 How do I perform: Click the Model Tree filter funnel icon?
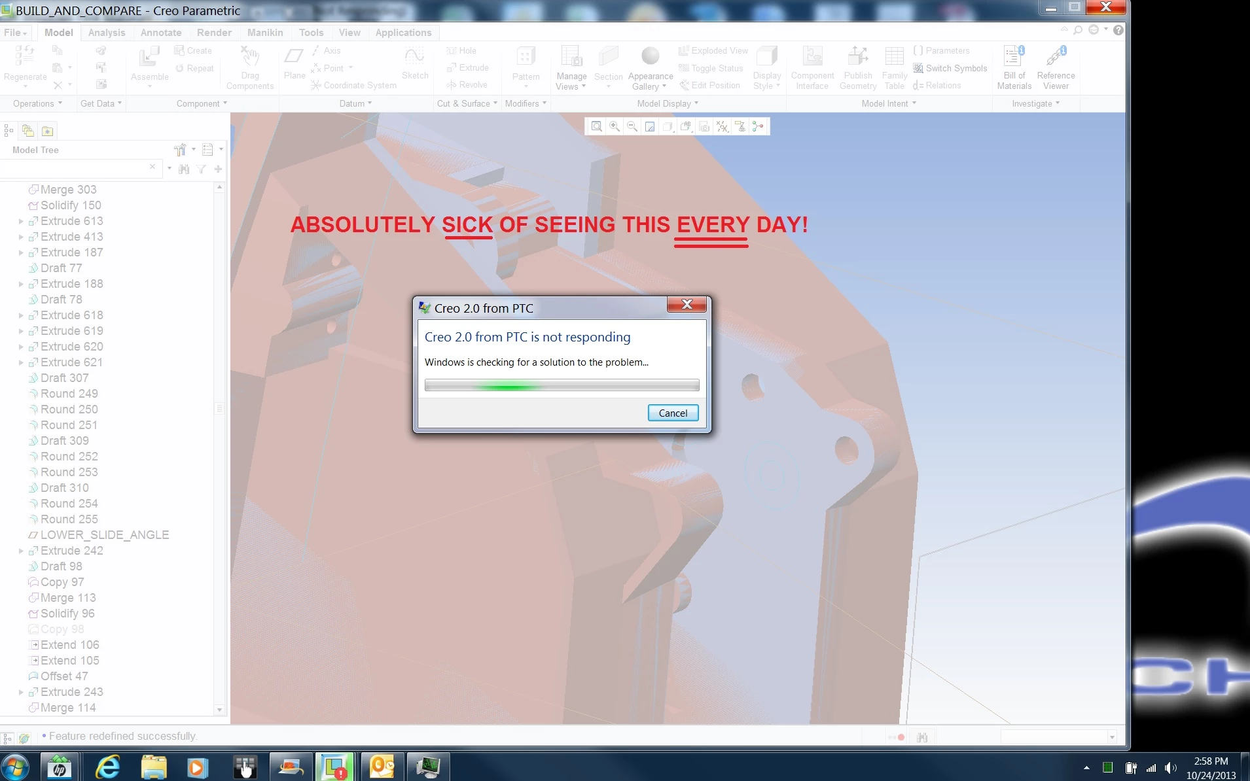tap(202, 169)
